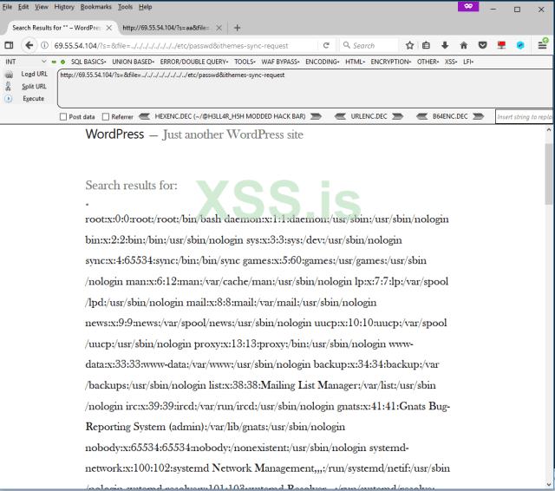
Task: Click the left arrow before B64ENC.DEC
Action: 422,116
